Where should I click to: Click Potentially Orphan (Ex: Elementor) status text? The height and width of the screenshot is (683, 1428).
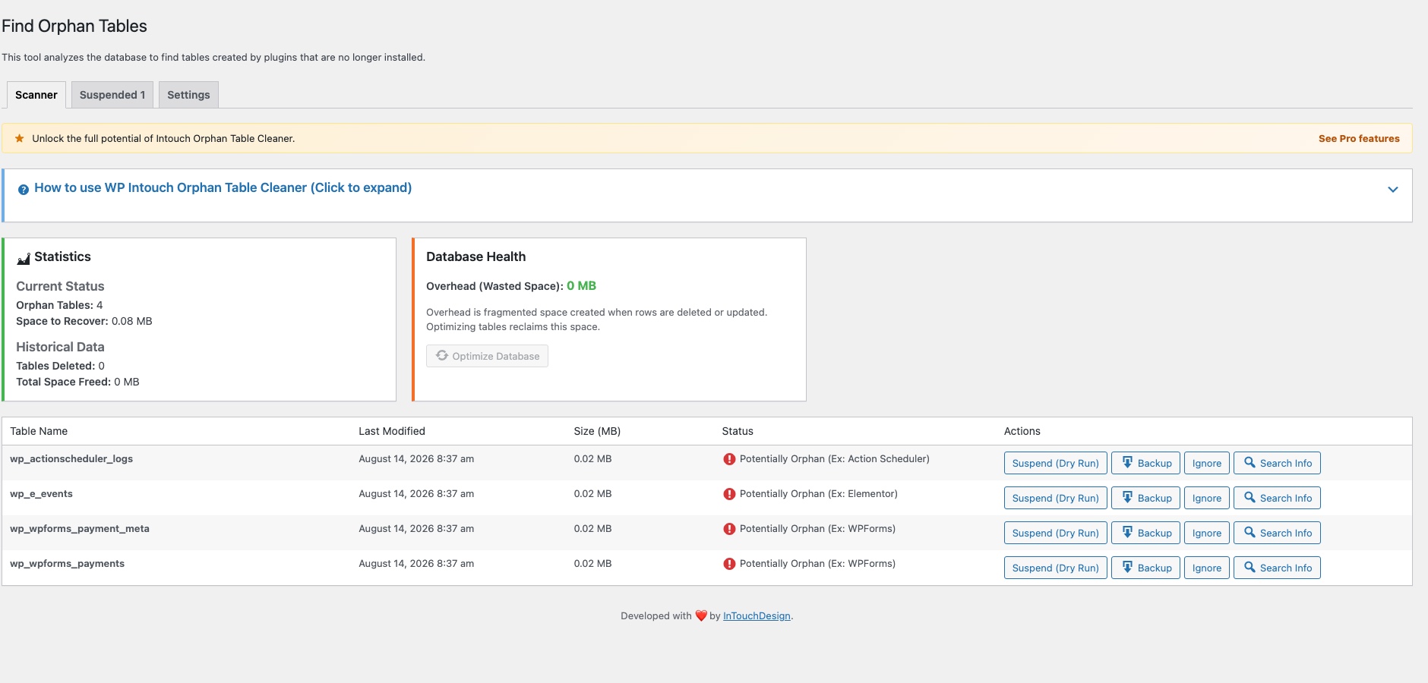pyautogui.click(x=819, y=493)
